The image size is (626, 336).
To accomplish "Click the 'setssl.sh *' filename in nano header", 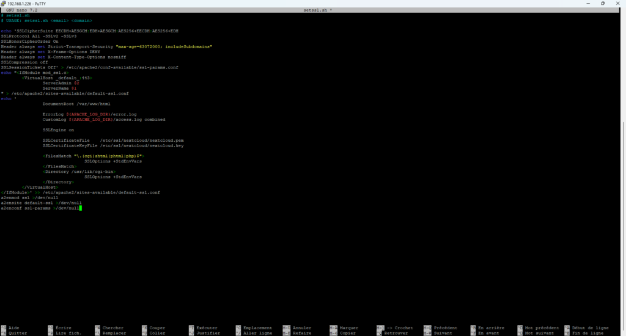I will [x=317, y=10].
